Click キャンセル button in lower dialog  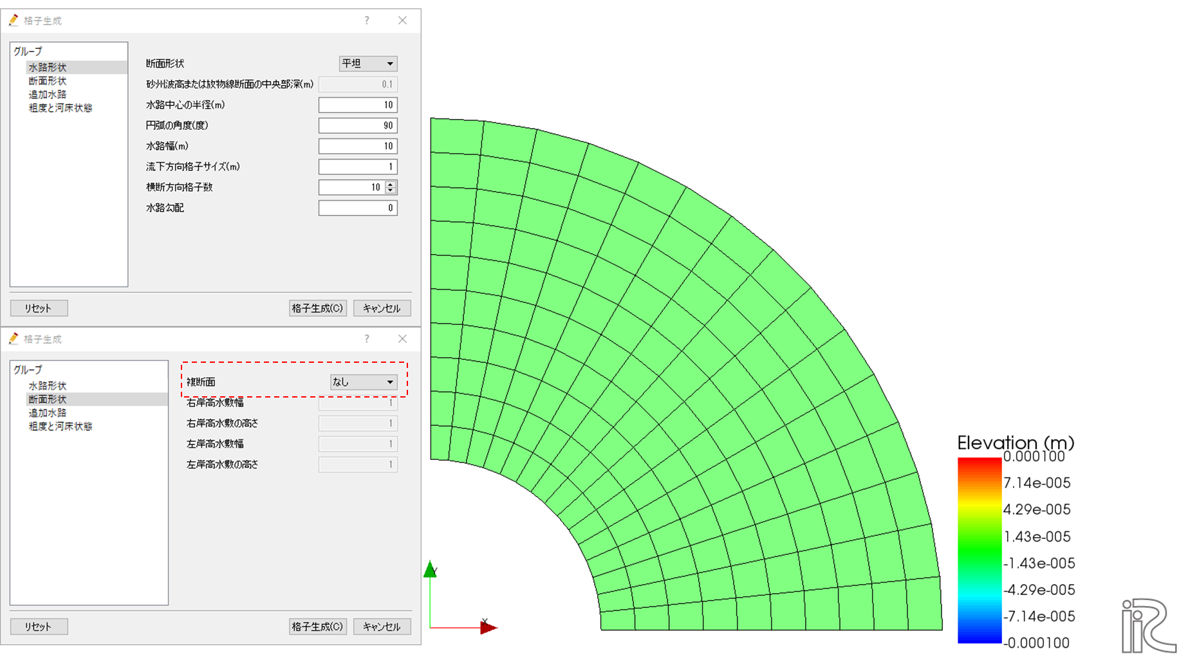click(x=382, y=627)
